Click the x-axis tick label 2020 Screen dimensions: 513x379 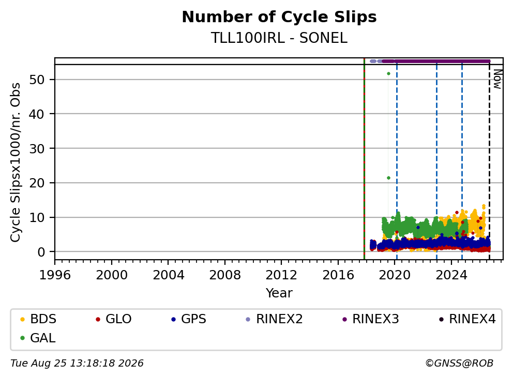(395, 275)
